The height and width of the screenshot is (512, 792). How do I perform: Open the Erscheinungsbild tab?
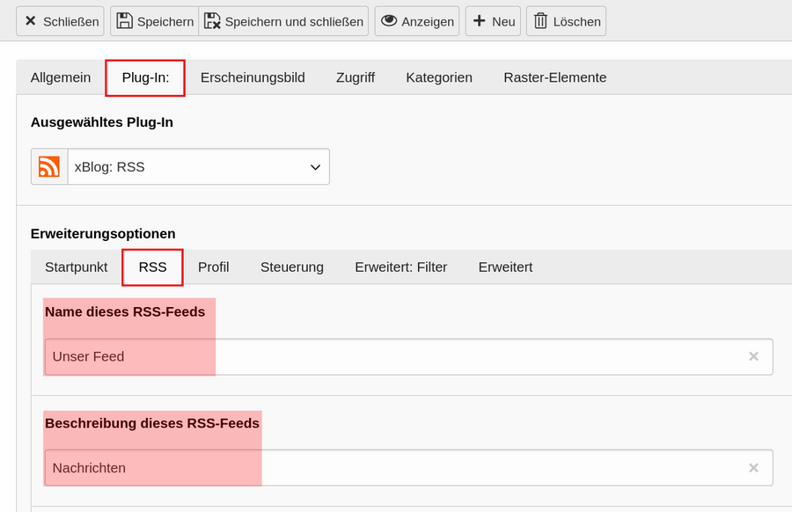click(253, 77)
